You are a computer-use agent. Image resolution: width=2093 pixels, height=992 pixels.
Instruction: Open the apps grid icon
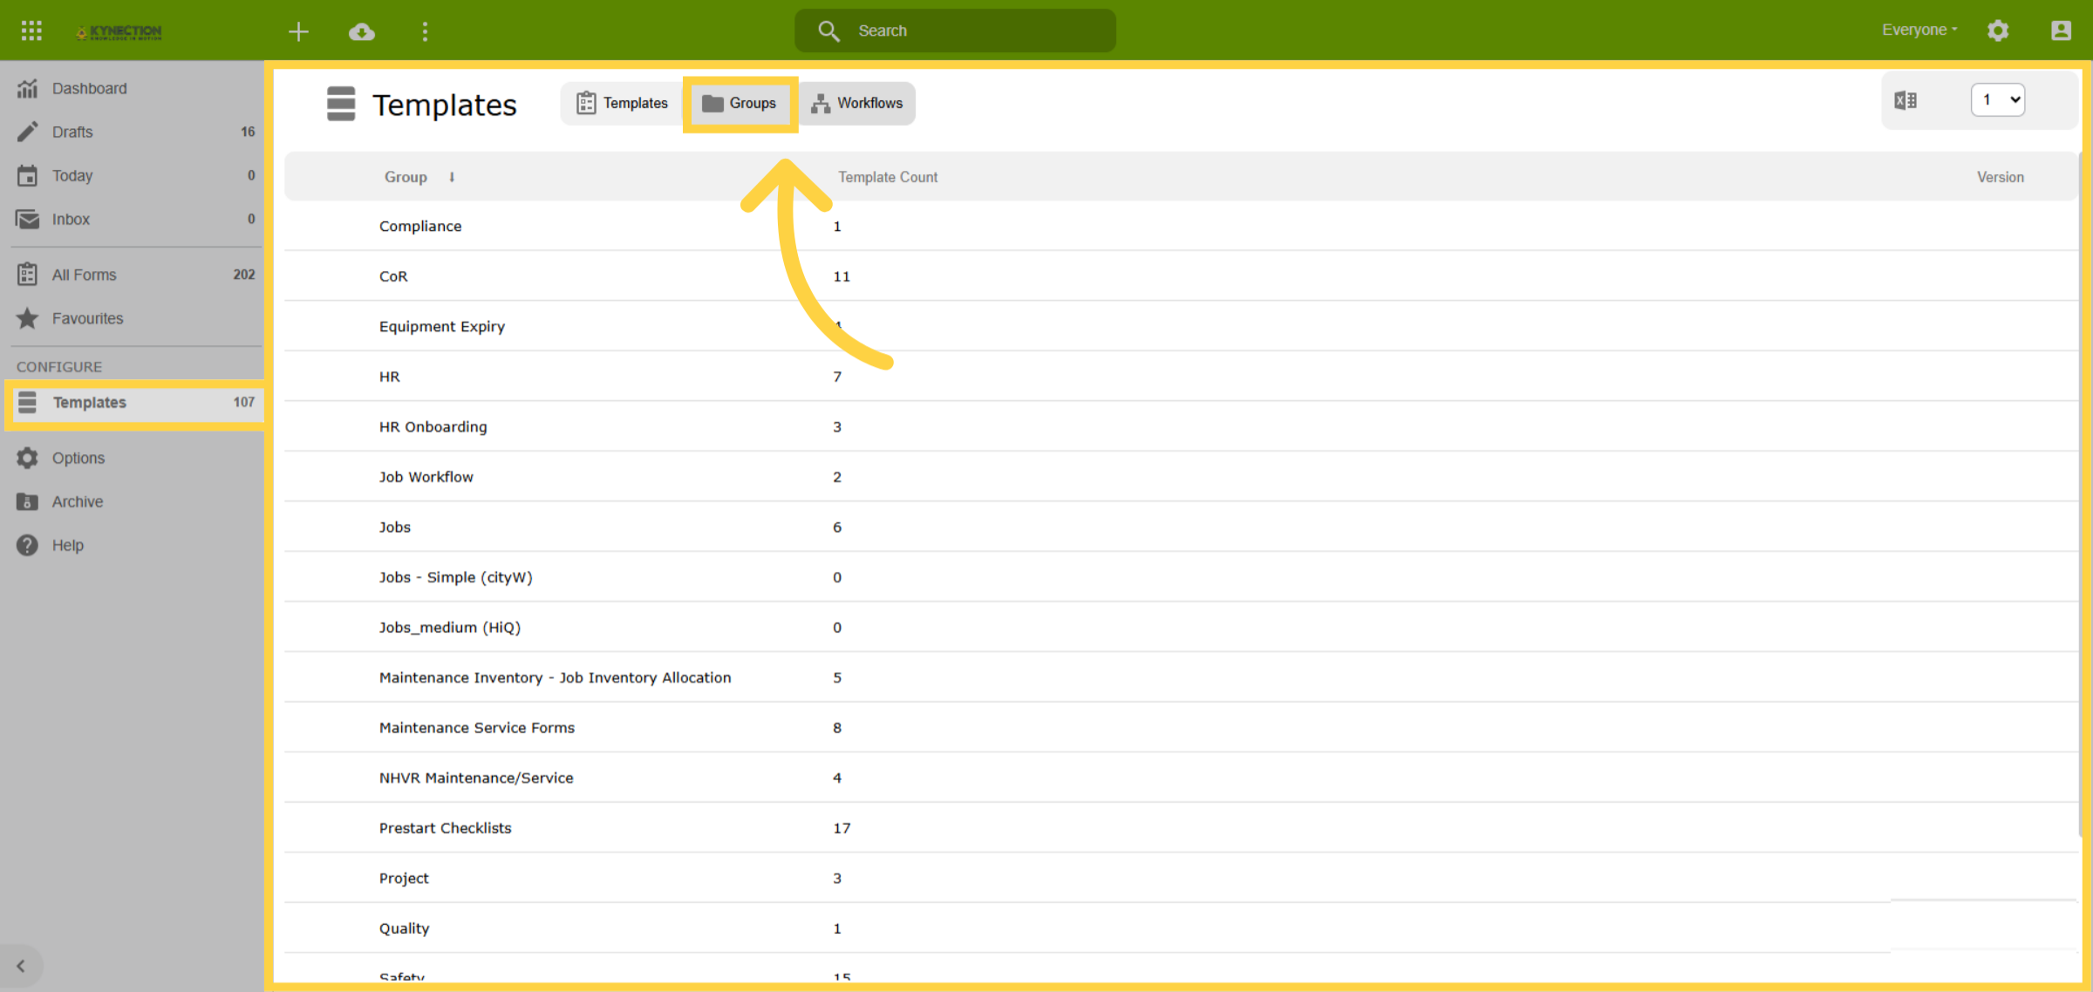(x=31, y=31)
